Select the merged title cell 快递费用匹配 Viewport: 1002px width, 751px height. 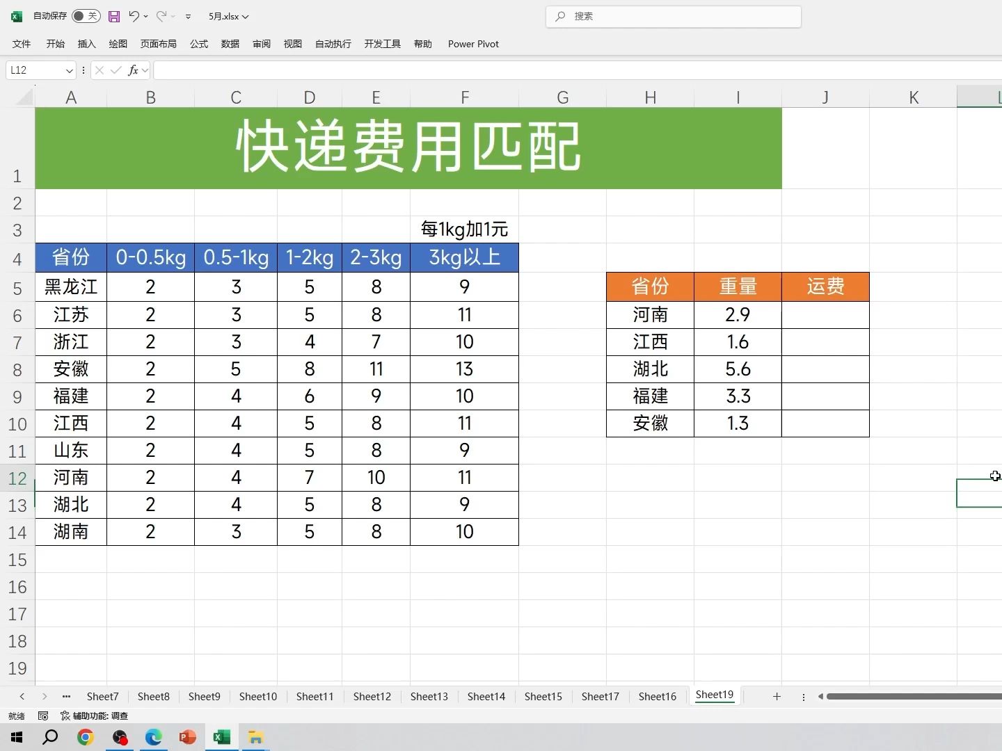(x=408, y=148)
